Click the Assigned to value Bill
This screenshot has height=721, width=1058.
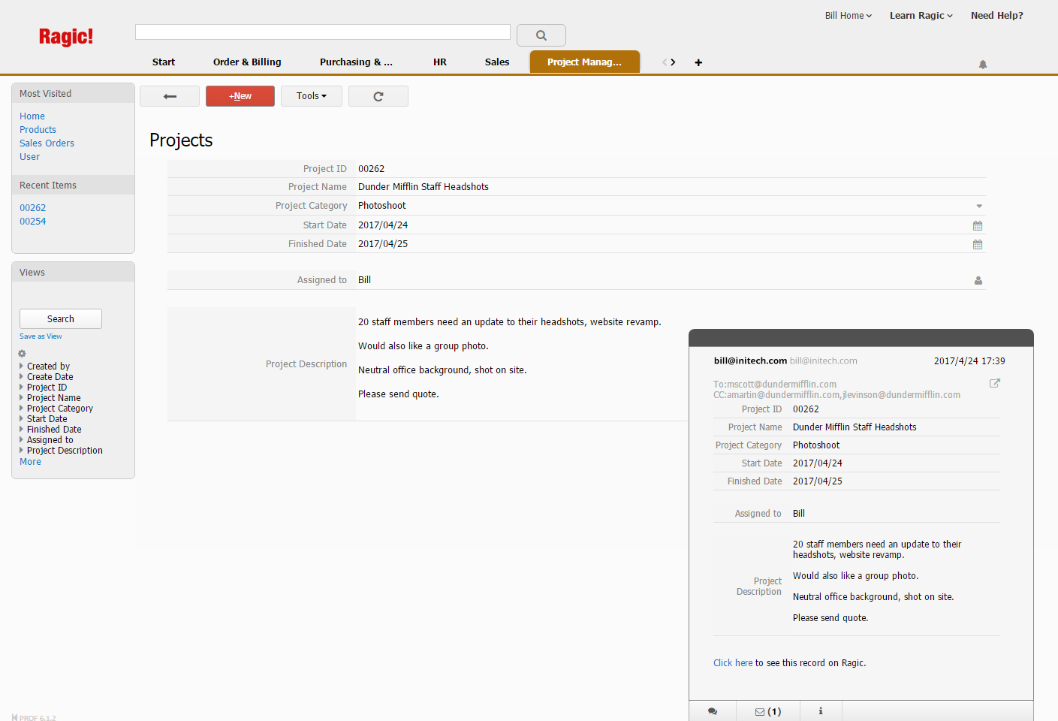[365, 280]
